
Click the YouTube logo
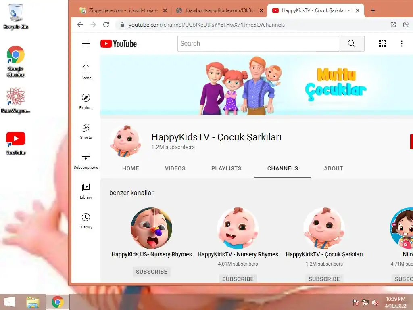coord(119,44)
